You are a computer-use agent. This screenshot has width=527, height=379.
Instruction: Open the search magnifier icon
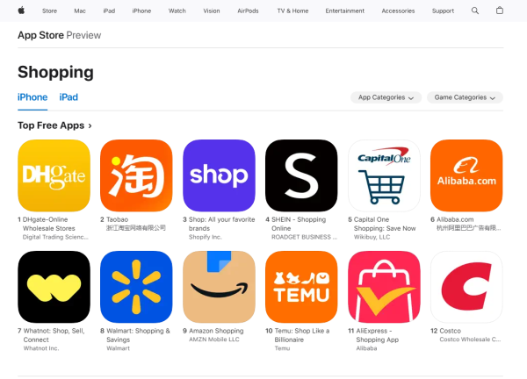(x=475, y=11)
